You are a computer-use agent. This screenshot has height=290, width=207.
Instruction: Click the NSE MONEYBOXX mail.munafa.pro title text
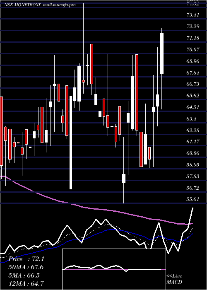pos(40,5)
